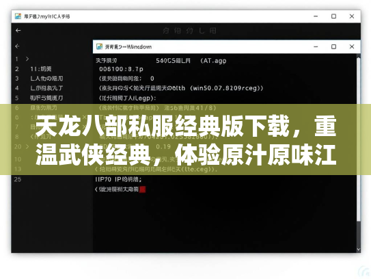Click line number 25 in the sidebar
The image size is (371, 279).
pos(18,180)
